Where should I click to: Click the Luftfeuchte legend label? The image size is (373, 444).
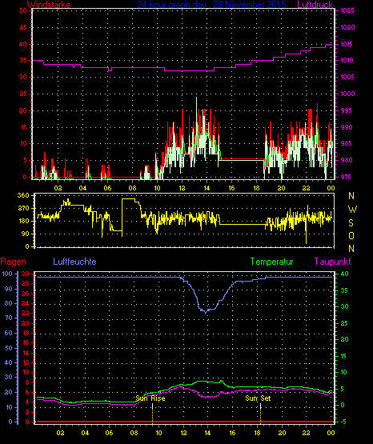74,262
